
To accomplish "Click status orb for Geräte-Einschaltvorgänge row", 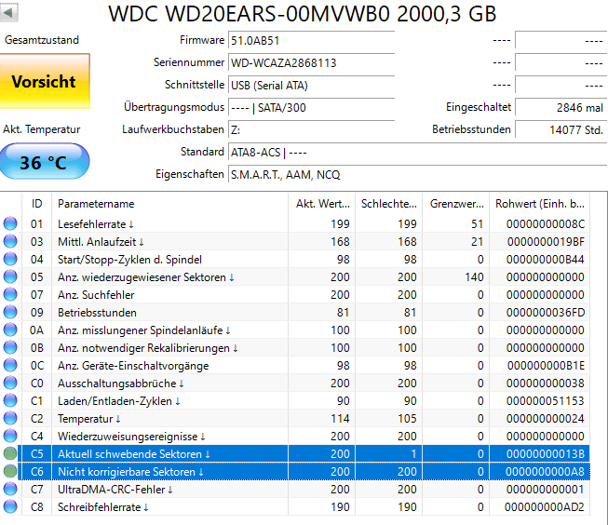I will pyautogui.click(x=10, y=365).
